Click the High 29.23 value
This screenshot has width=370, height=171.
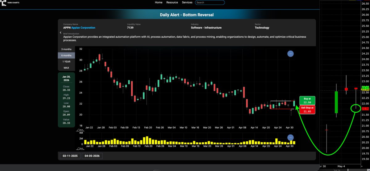click(x=66, y=98)
